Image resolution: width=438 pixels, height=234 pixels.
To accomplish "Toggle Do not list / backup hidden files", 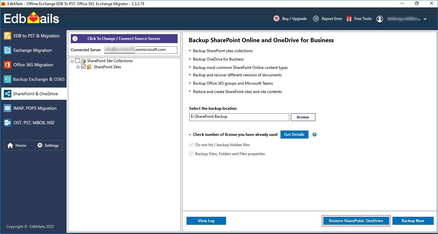I will click(x=191, y=145).
